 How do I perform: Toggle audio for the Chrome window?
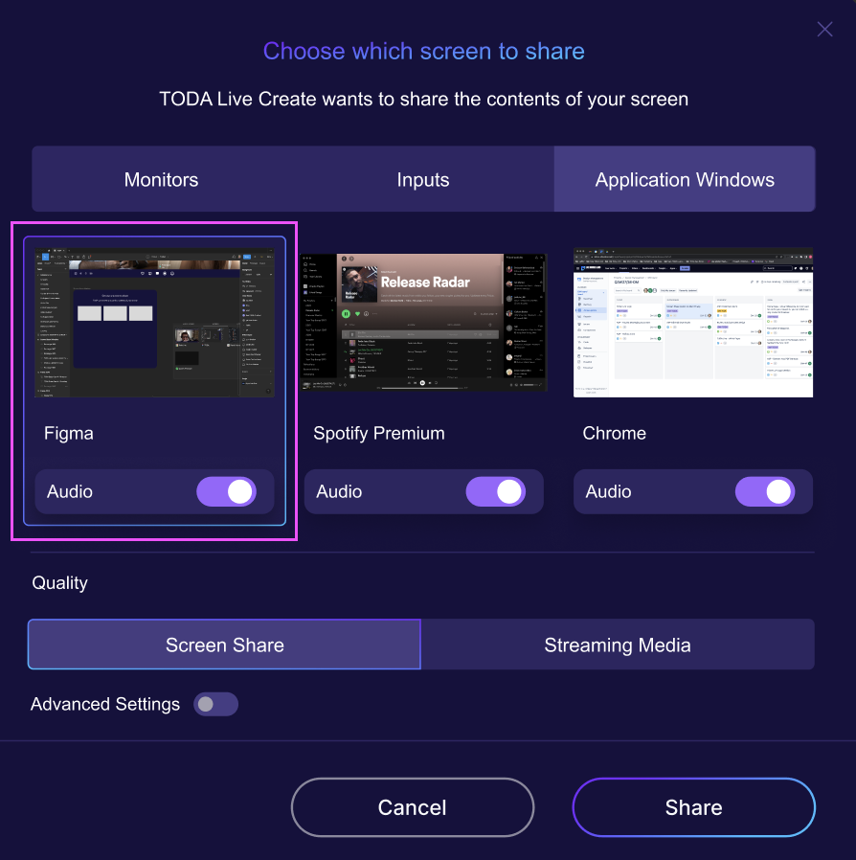pyautogui.click(x=765, y=491)
